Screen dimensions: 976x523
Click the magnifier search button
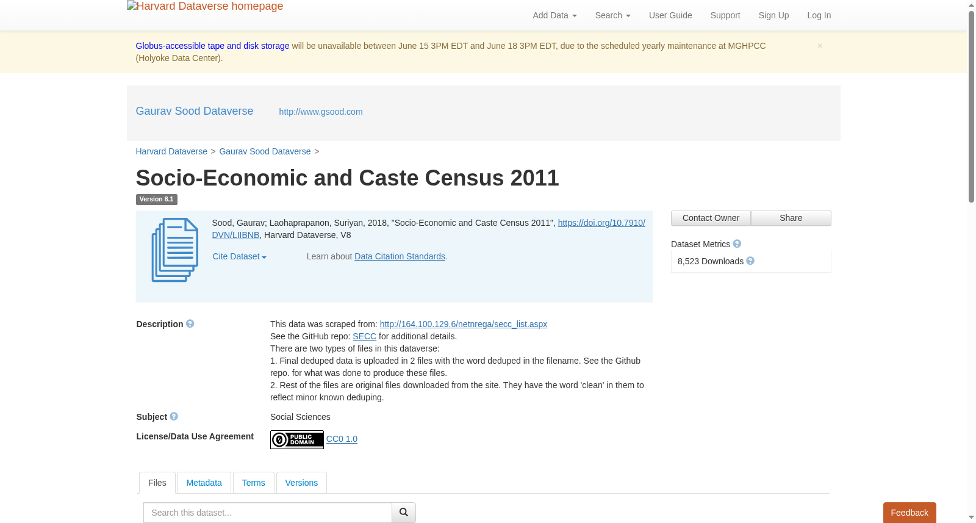[x=404, y=513]
